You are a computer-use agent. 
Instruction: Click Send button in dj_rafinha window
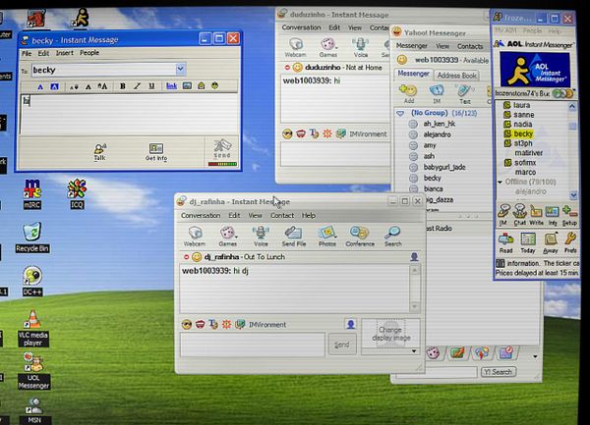coord(342,345)
